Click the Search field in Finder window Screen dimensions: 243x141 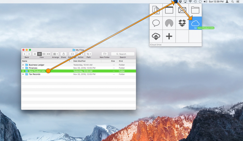point(123,54)
